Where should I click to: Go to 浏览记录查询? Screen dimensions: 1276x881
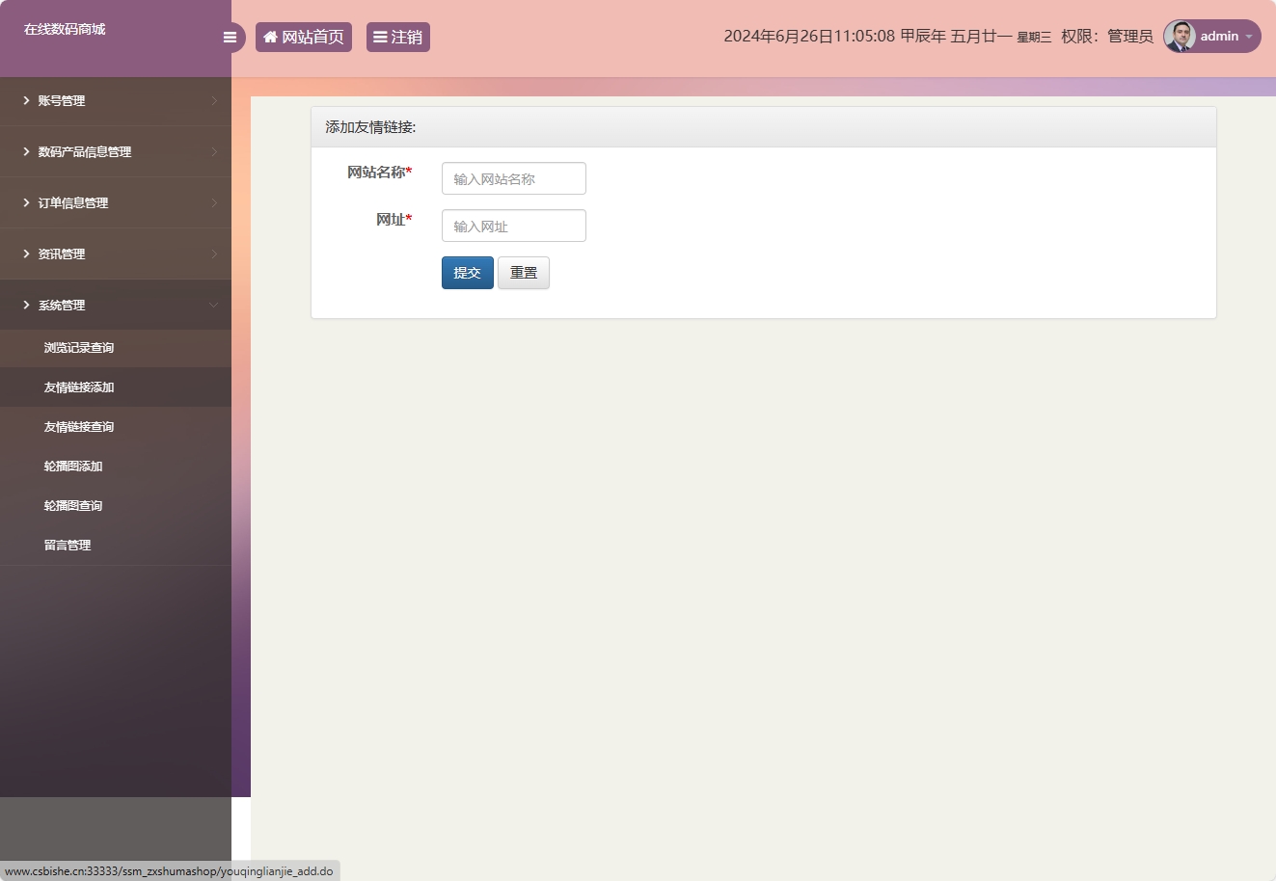(116, 348)
